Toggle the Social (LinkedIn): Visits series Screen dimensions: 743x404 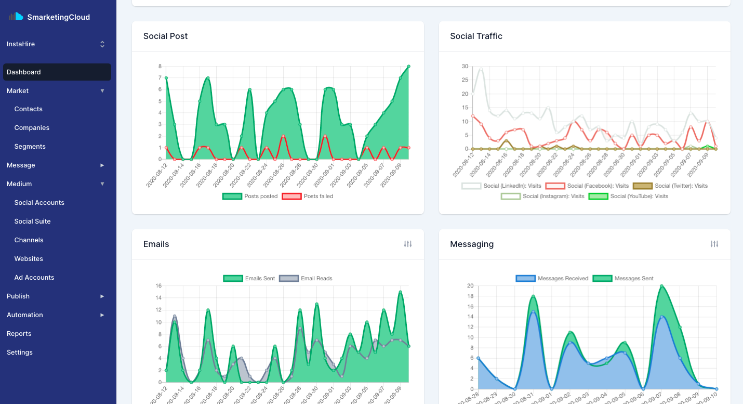(470, 186)
